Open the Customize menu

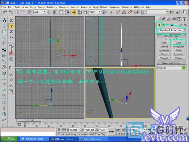127,7
